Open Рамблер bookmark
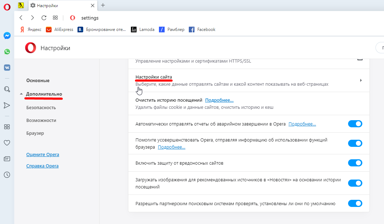The image size is (384, 224). pyautogui.click(x=172, y=30)
